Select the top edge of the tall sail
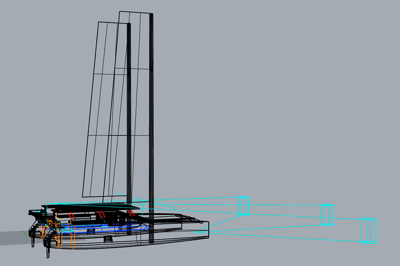The height and width of the screenshot is (266, 400). point(136,13)
